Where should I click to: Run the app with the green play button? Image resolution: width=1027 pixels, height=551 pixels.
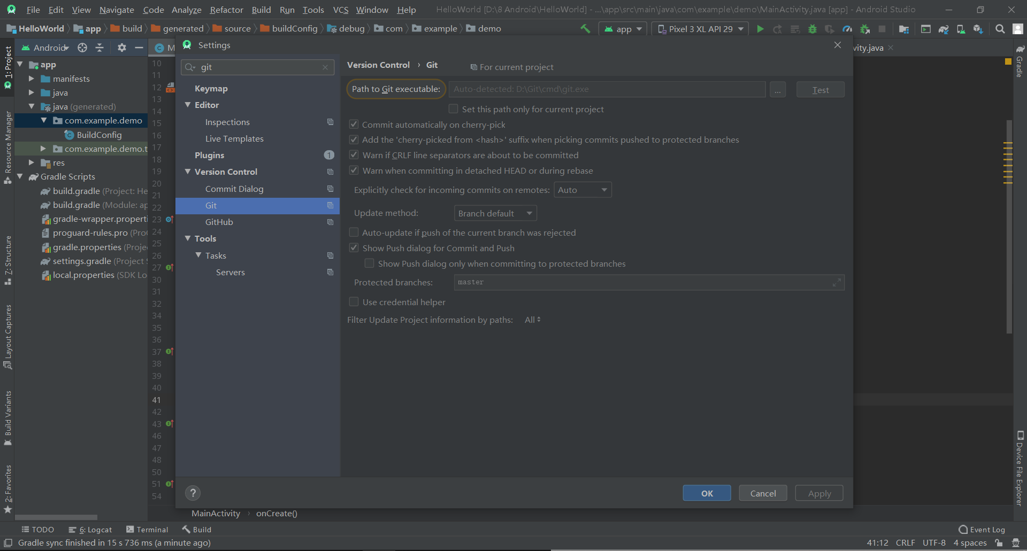(x=760, y=29)
